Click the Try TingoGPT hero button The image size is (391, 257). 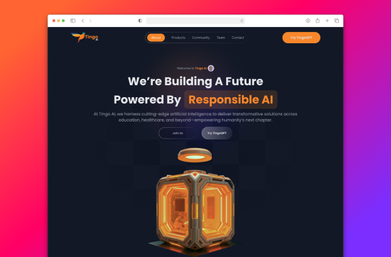pyautogui.click(x=217, y=133)
